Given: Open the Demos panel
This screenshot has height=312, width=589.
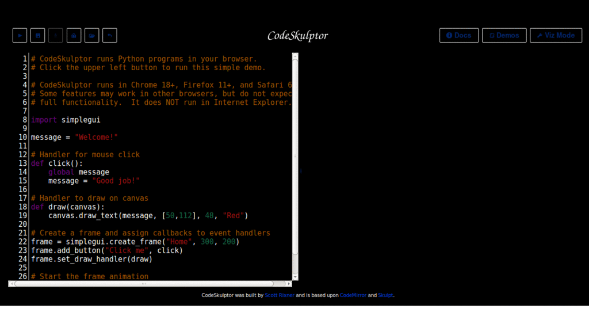Looking at the screenshot, I should pos(504,35).
